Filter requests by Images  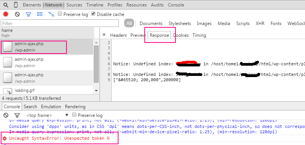[x=204, y=24]
